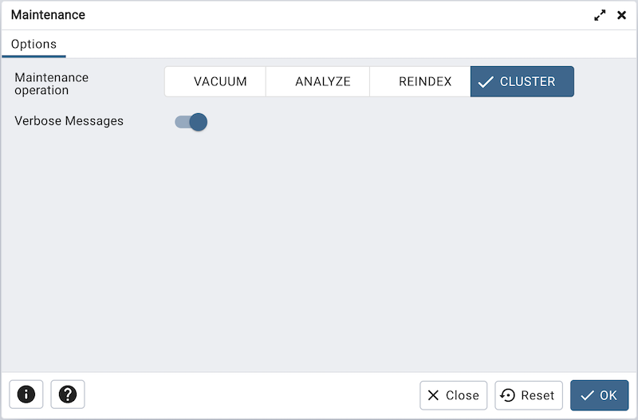Image resolution: width=638 pixels, height=420 pixels.
Task: Click the Verbose Messages label
Action: coord(69,121)
